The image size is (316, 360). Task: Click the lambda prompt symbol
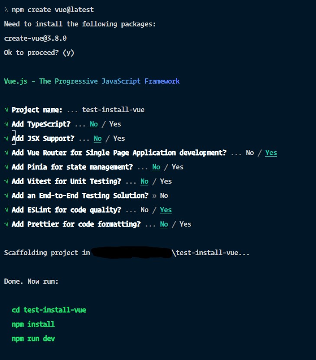coord(7,10)
